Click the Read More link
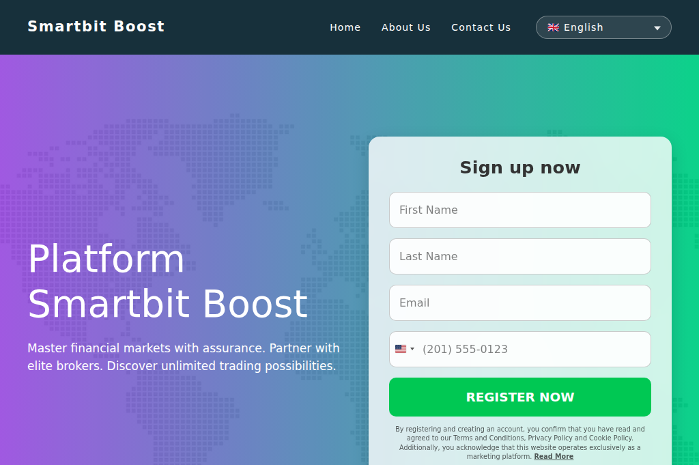 pyautogui.click(x=554, y=456)
